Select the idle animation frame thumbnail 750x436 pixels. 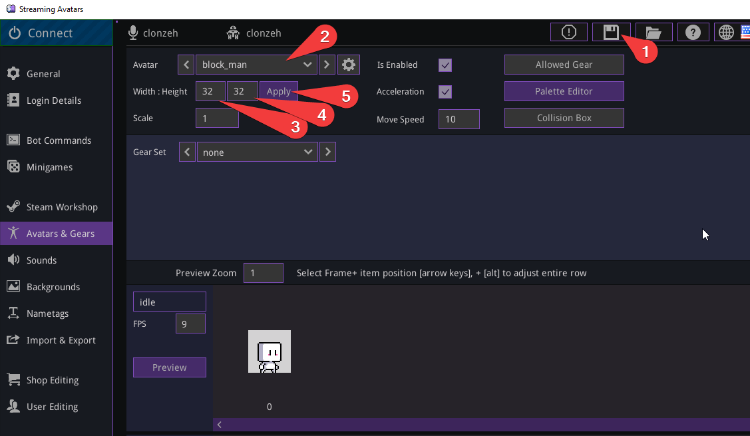pyautogui.click(x=270, y=351)
